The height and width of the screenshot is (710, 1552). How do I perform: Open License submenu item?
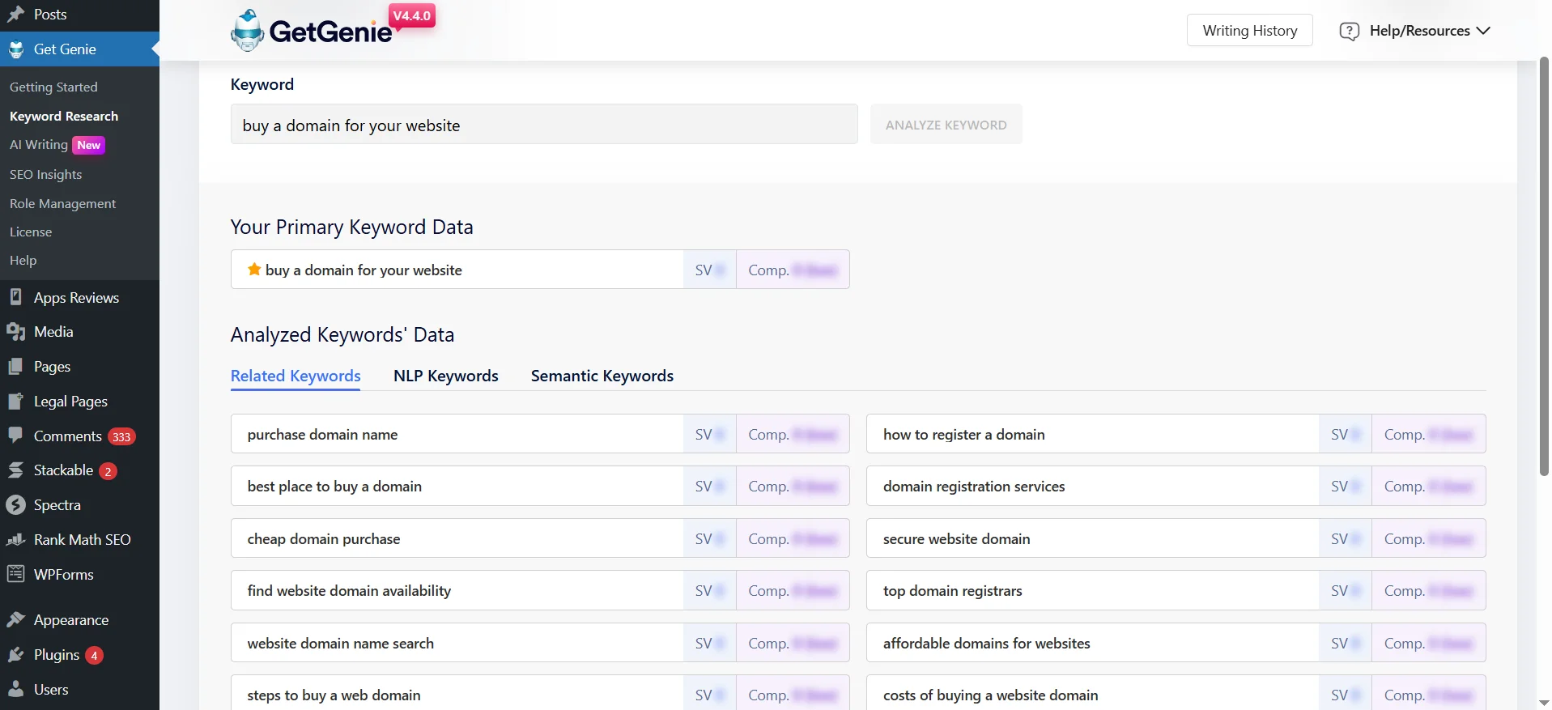31,232
